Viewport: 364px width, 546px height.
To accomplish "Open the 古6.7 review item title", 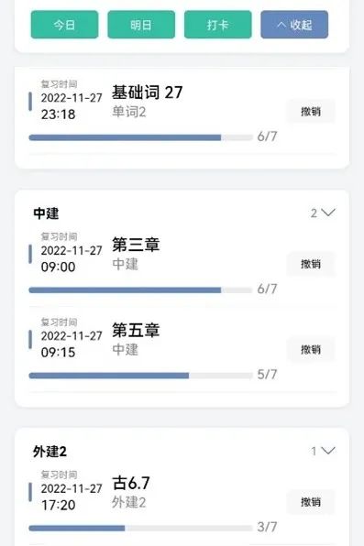I will click(131, 483).
